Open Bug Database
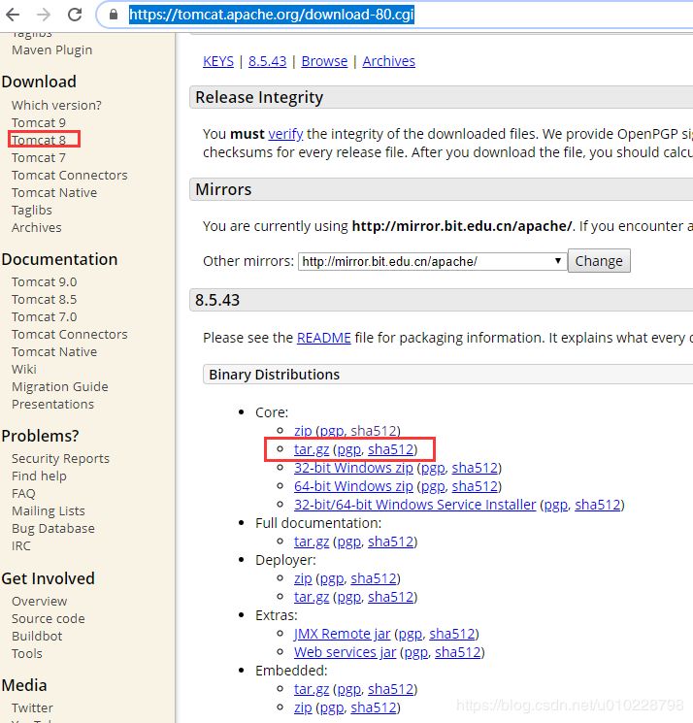The width and height of the screenshot is (693, 723). pos(53,529)
